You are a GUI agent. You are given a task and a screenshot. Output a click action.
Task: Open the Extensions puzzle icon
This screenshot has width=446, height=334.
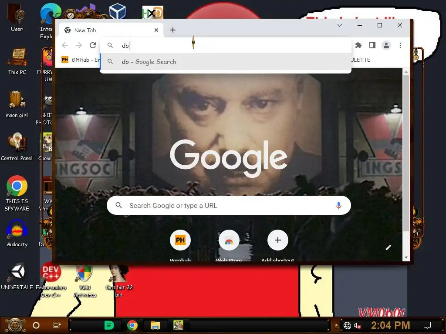[x=358, y=45]
